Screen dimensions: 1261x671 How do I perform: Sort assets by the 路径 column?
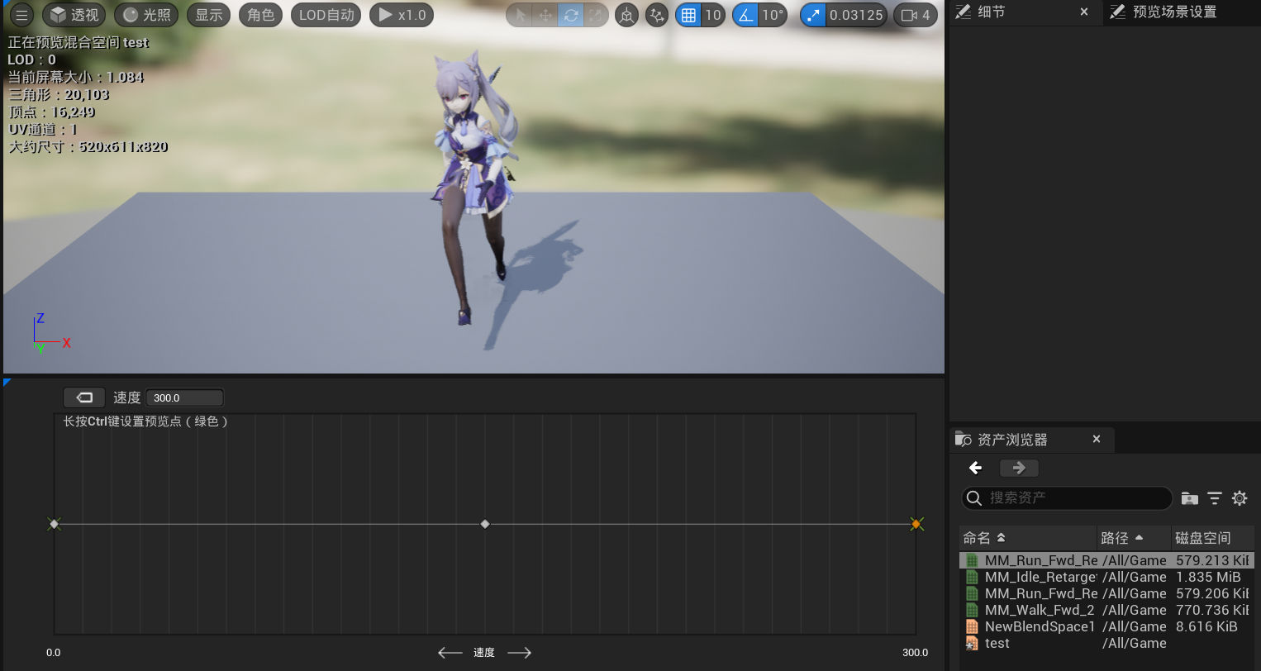click(1134, 538)
